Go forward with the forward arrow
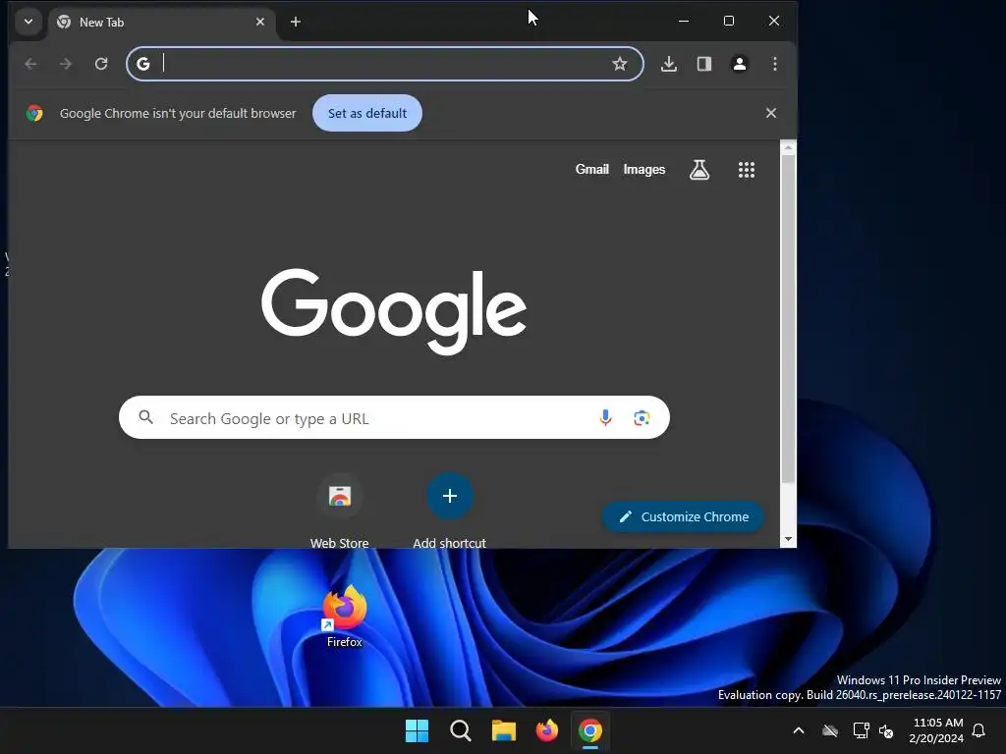 coord(66,64)
